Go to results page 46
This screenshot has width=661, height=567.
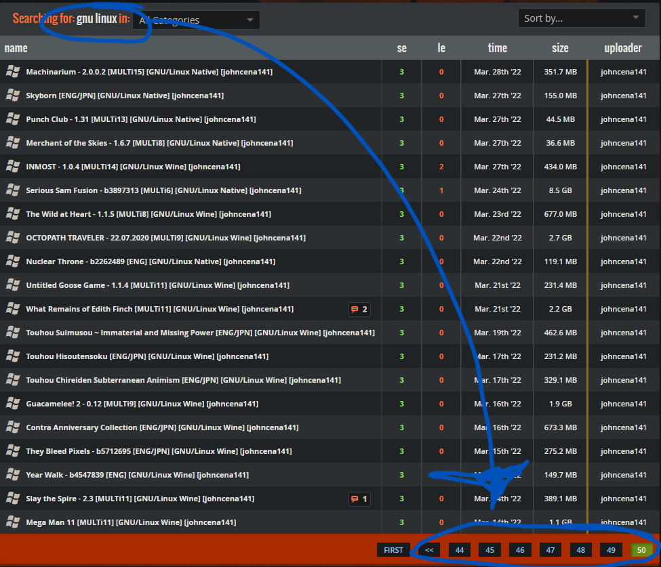(520, 550)
